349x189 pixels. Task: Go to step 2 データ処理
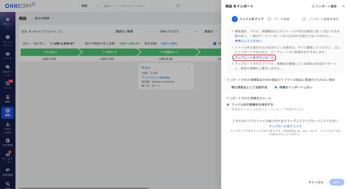pyautogui.click(x=278, y=19)
